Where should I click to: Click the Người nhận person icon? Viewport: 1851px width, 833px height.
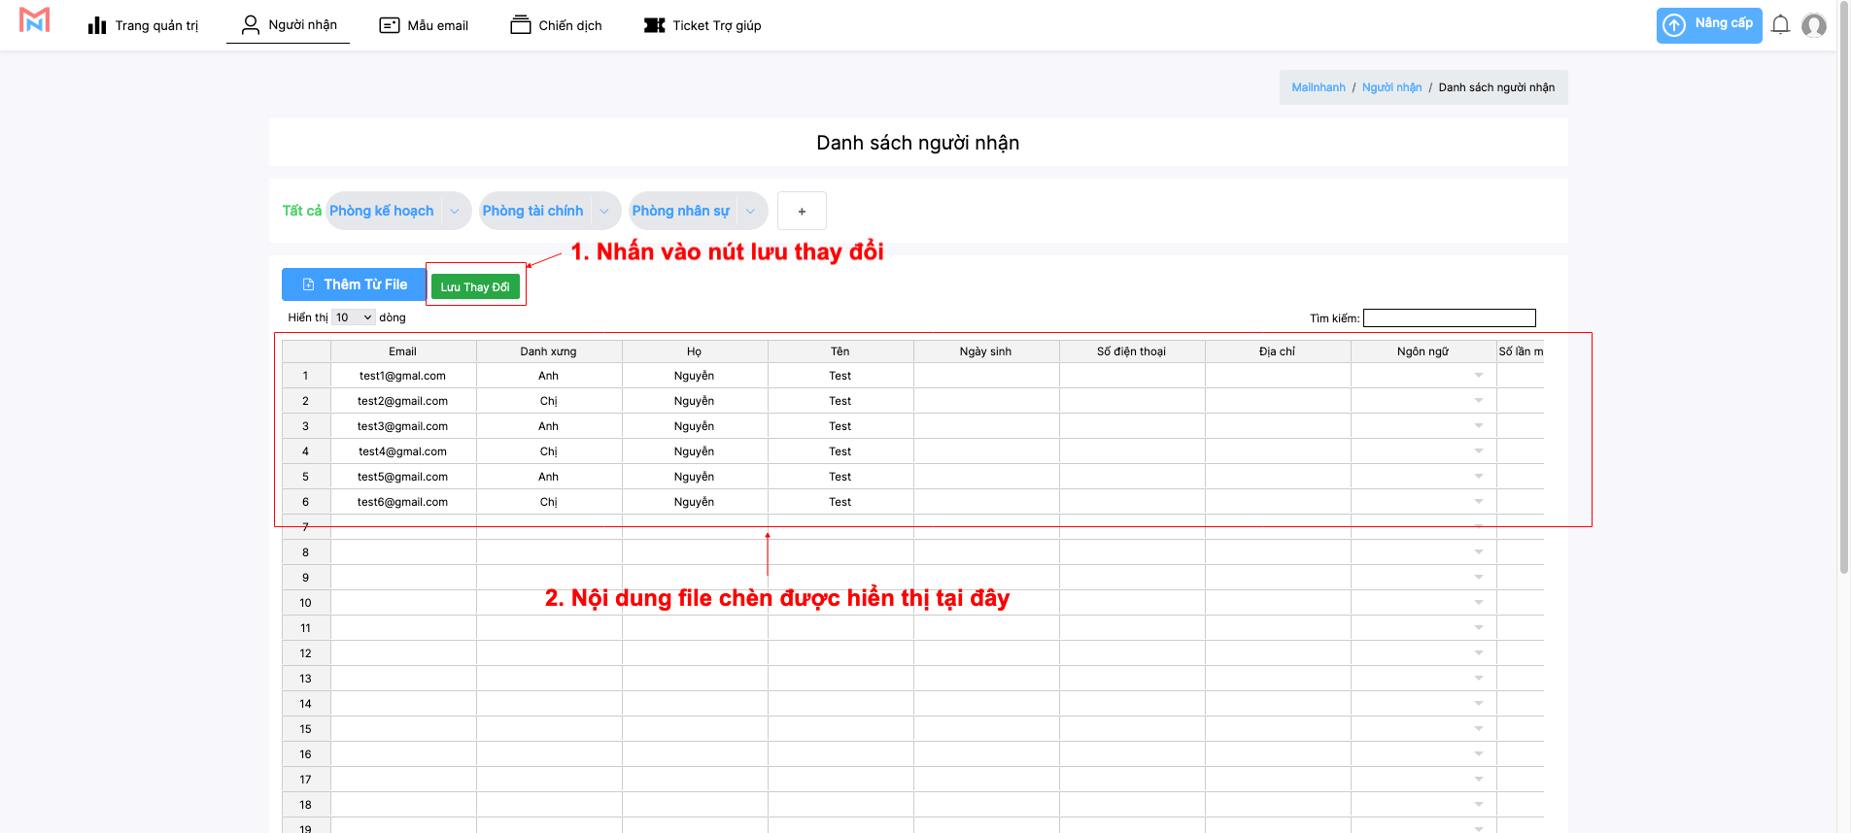pyautogui.click(x=251, y=24)
